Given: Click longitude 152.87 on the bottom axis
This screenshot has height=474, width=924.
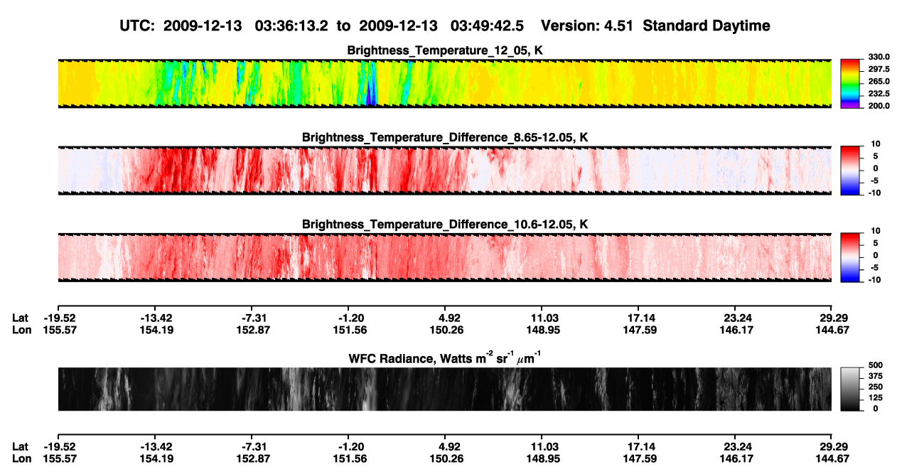Looking at the screenshot, I should (x=254, y=458).
